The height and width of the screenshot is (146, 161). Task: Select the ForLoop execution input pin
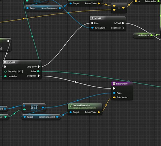5,67
